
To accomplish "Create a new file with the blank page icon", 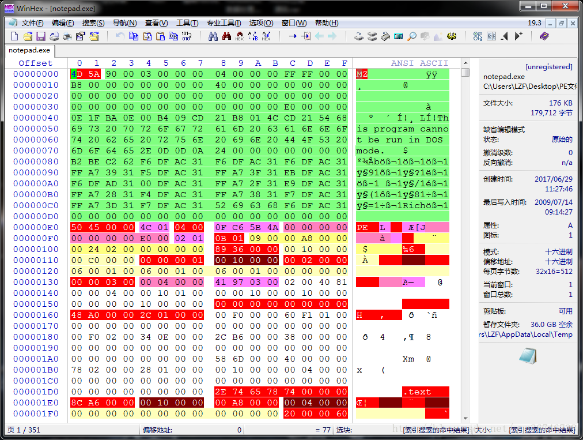I will pyautogui.click(x=14, y=36).
